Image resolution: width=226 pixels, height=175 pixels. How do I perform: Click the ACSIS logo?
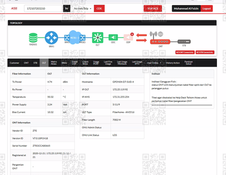(x=14, y=9)
